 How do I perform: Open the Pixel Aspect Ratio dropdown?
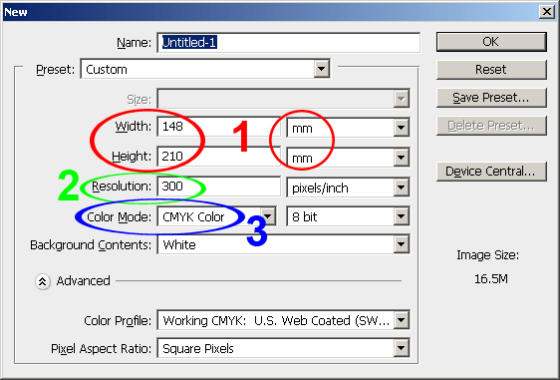point(283,348)
